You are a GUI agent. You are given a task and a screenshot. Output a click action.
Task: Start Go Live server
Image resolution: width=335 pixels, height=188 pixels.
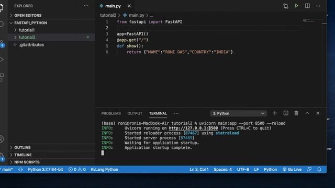point(292,169)
